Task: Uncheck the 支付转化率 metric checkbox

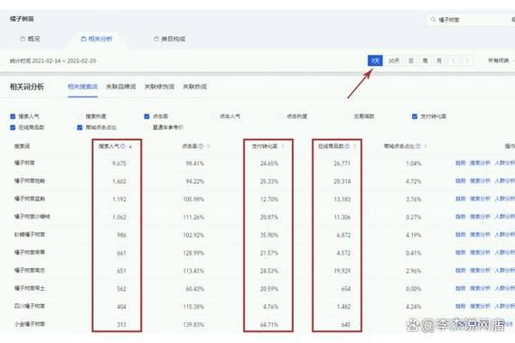Action: click(x=415, y=116)
